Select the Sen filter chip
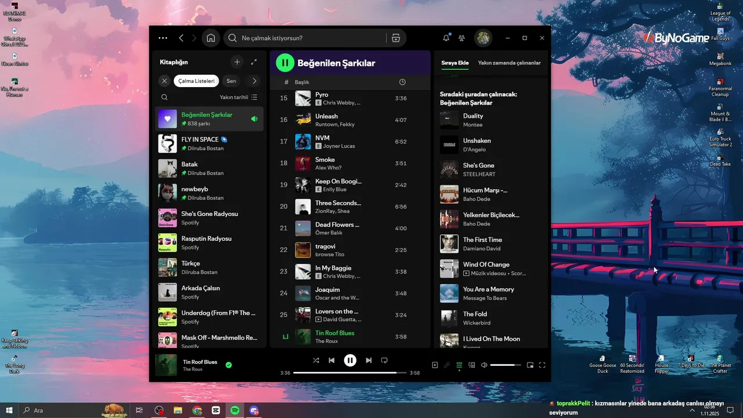This screenshot has width=743, height=418. click(231, 81)
